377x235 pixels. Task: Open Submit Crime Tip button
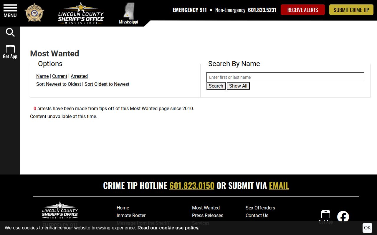pyautogui.click(x=351, y=10)
